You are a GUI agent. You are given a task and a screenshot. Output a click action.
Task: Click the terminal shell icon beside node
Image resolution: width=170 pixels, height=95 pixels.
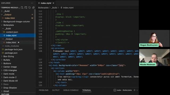click(115, 90)
